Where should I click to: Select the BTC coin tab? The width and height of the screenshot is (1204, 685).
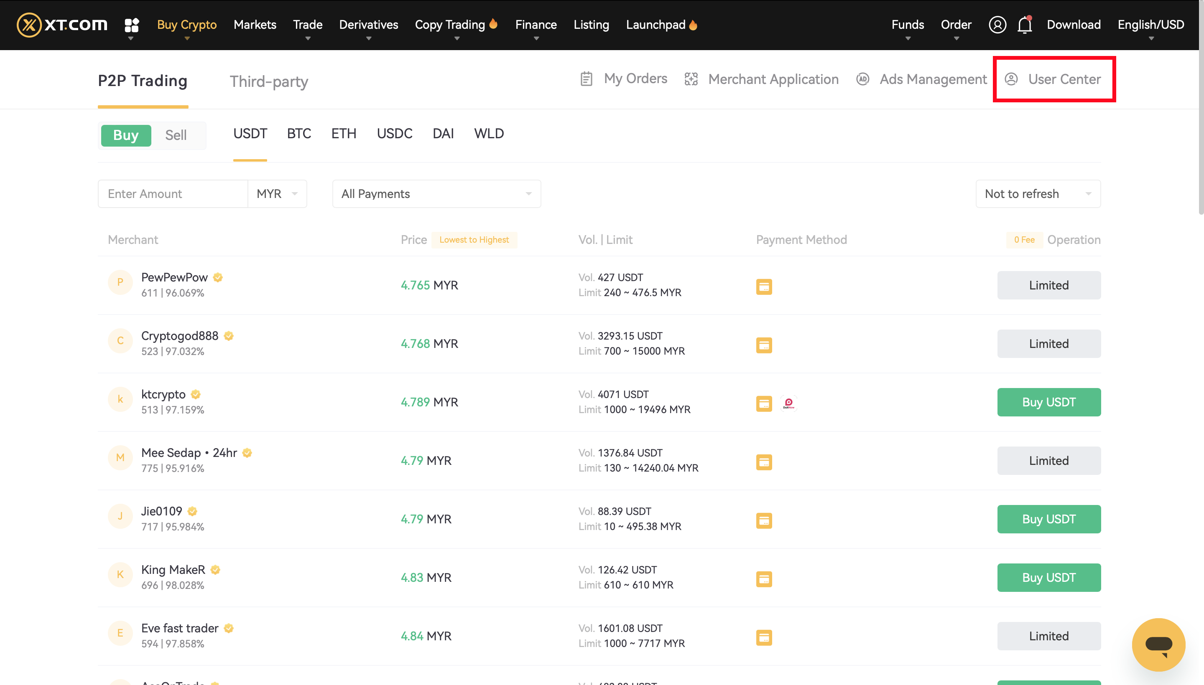click(299, 134)
